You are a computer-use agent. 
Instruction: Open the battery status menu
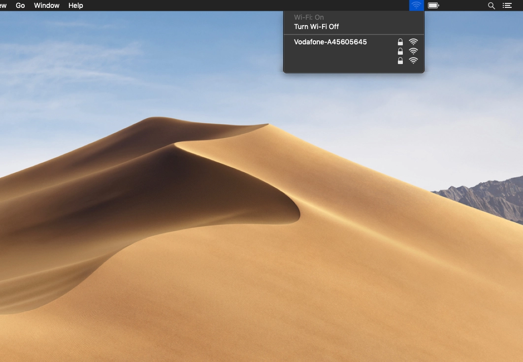click(x=433, y=5)
